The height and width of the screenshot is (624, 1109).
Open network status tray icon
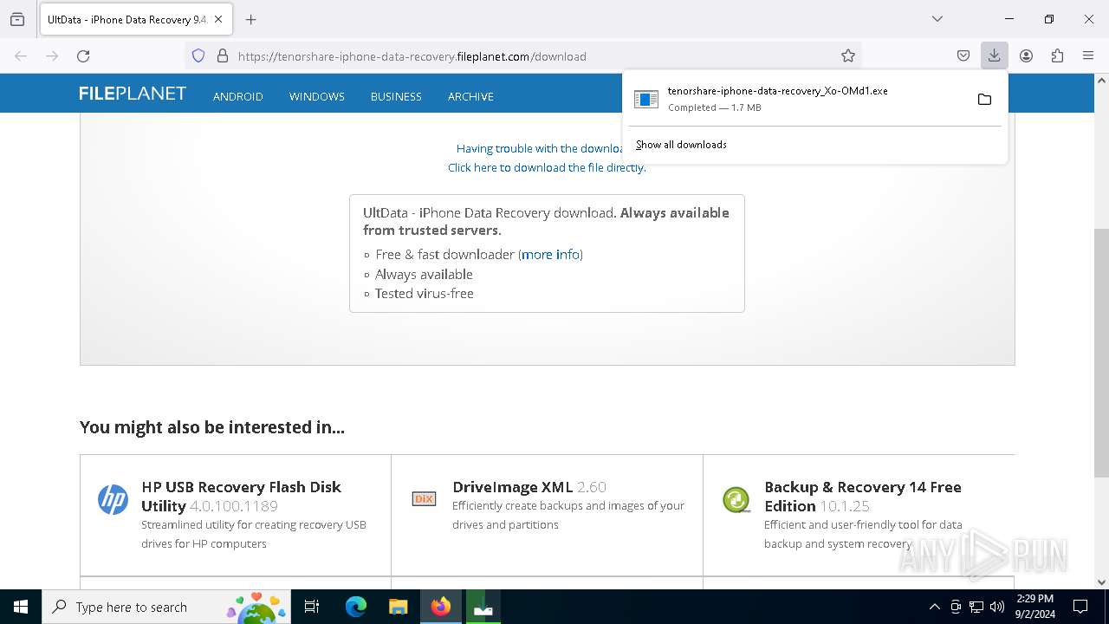tap(976, 607)
